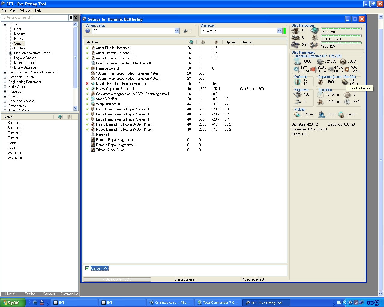Switch to Total Commander in the taskbar
Image resolution: width=384 pixels, height=307 pixels.
[x=218, y=303]
